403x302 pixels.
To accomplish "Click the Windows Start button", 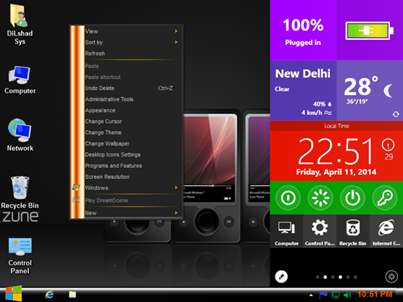I will click(x=14, y=293).
